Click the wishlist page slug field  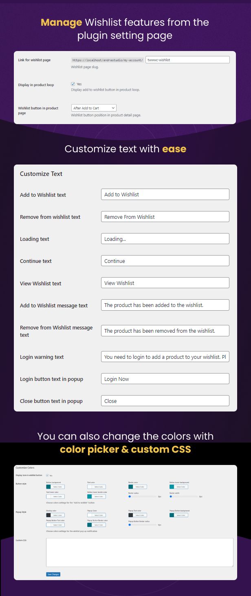187,60
